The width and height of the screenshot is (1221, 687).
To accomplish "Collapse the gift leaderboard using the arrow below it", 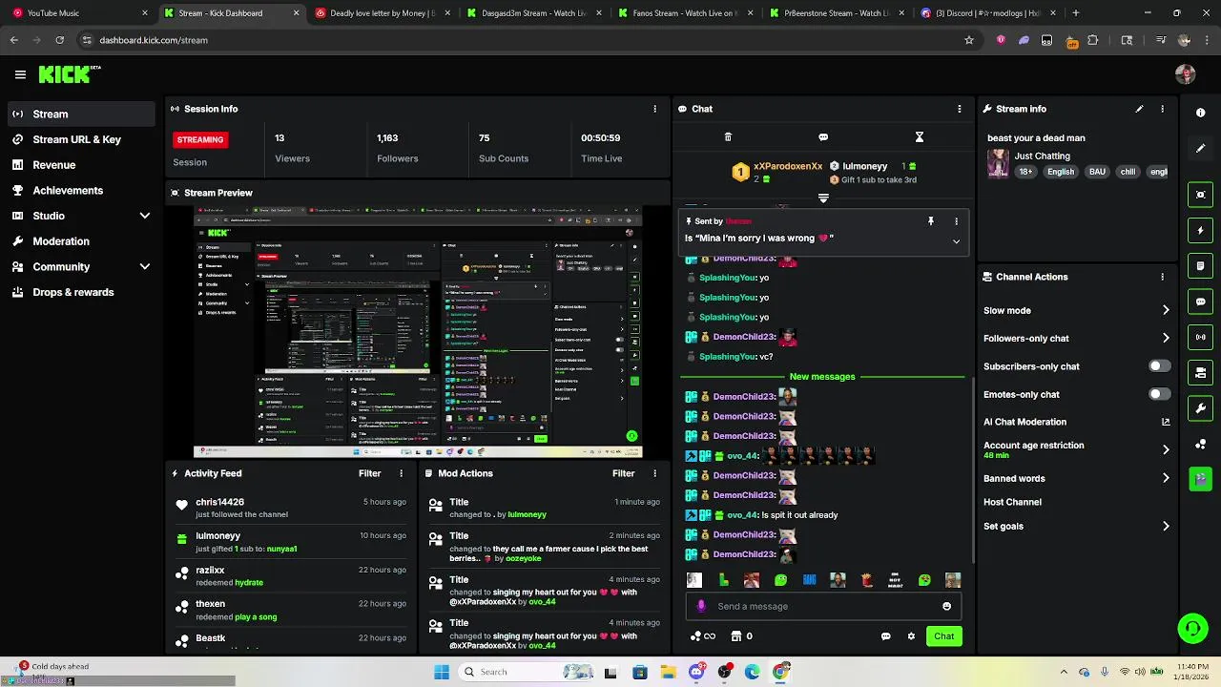I will (823, 198).
